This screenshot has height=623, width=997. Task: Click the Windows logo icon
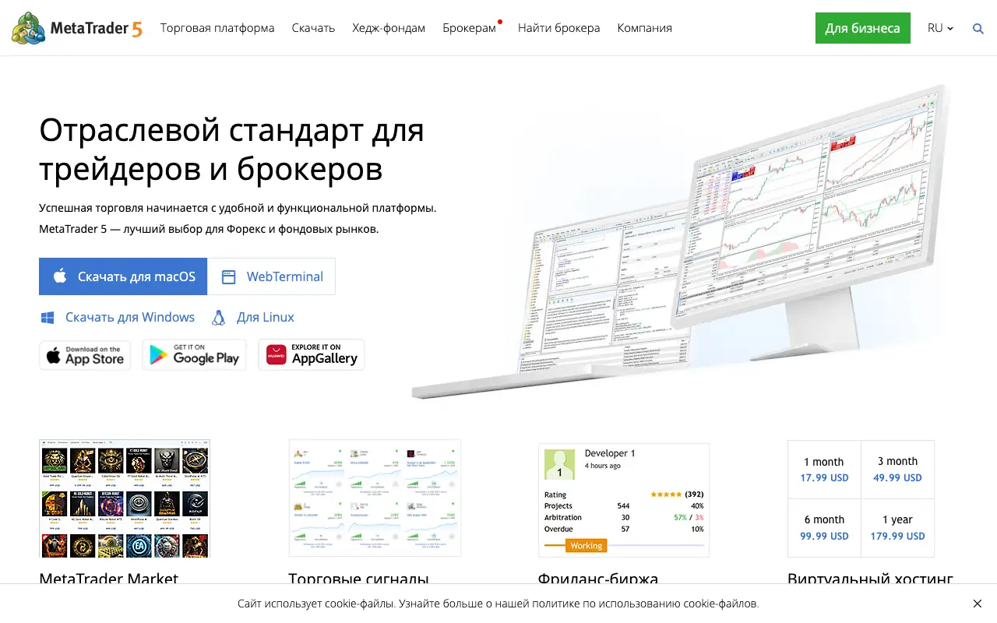pyautogui.click(x=48, y=318)
